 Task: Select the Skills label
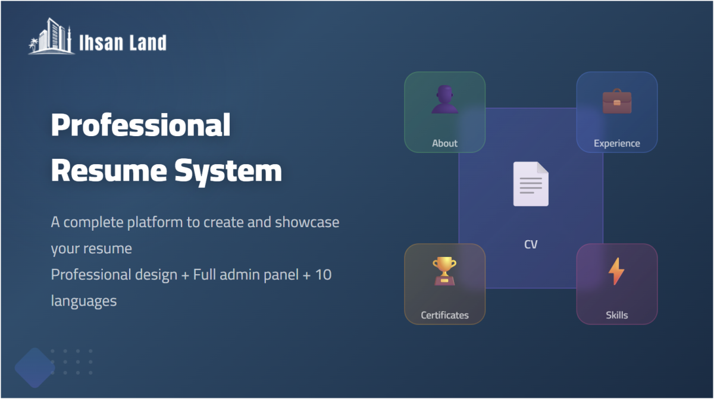(x=616, y=315)
